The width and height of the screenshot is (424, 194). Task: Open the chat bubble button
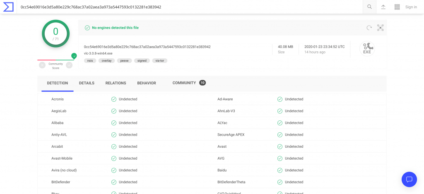410,180
